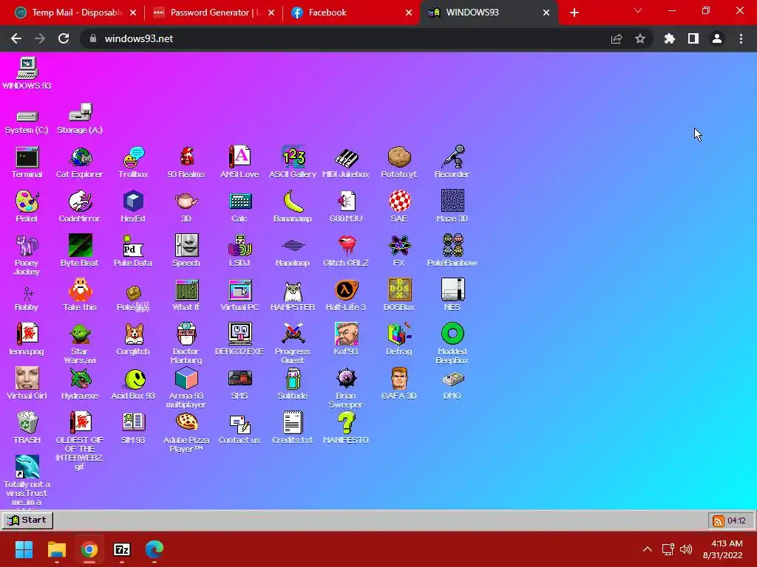This screenshot has width=757, height=567.
Task: Open Doctor Marburg icon
Action: coord(186,343)
